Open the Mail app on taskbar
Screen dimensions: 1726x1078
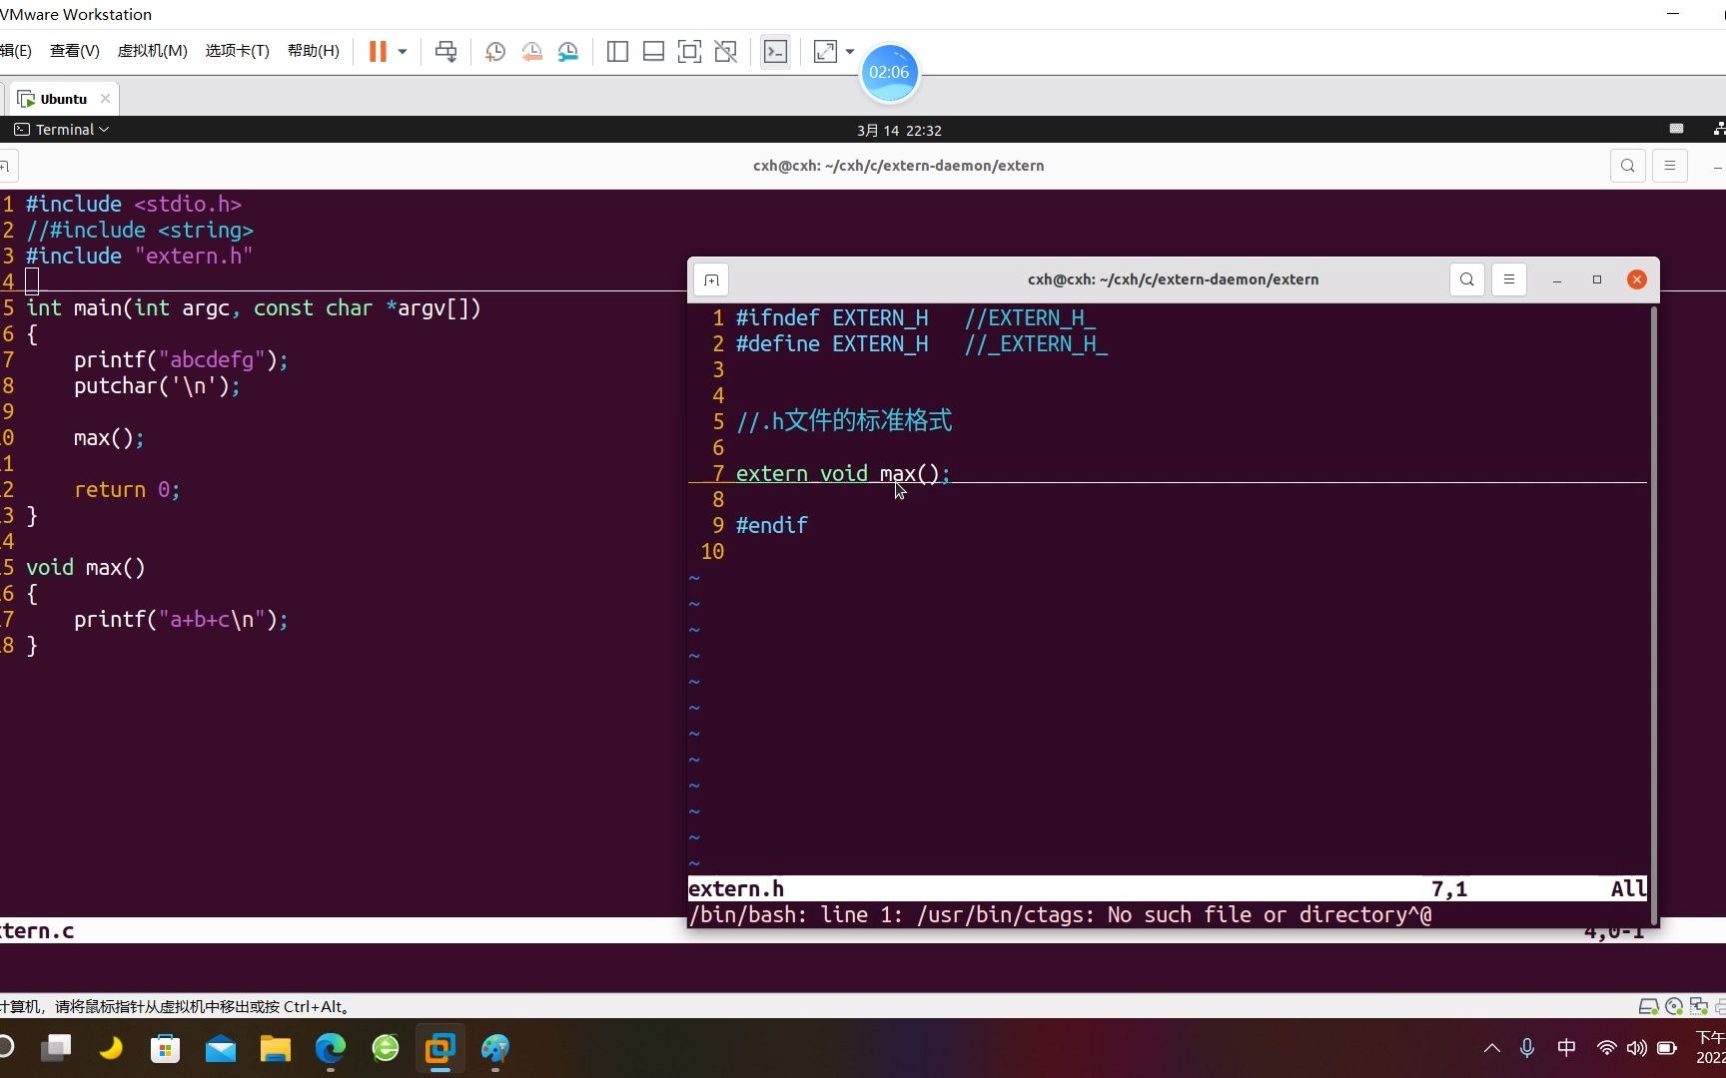point(221,1048)
